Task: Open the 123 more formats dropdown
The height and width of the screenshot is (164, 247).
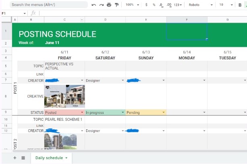Action: [x=178, y=5]
